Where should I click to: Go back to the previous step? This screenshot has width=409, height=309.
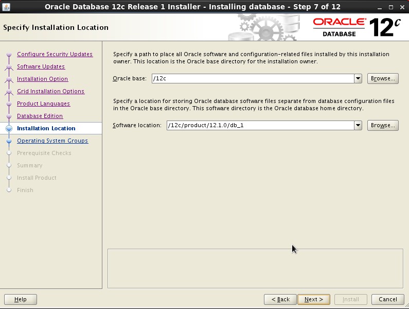click(x=280, y=299)
